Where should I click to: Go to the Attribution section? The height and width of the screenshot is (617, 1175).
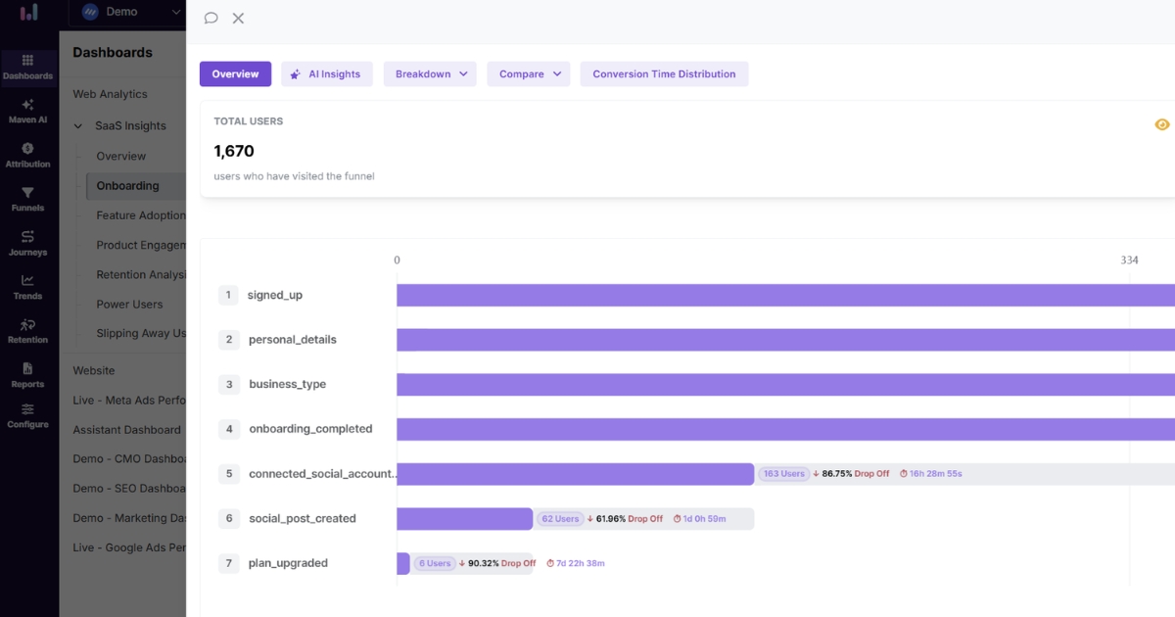(27, 155)
